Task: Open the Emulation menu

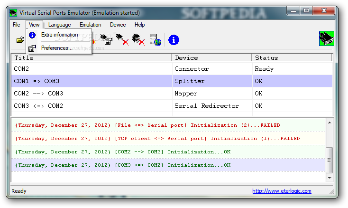Action: (x=91, y=25)
